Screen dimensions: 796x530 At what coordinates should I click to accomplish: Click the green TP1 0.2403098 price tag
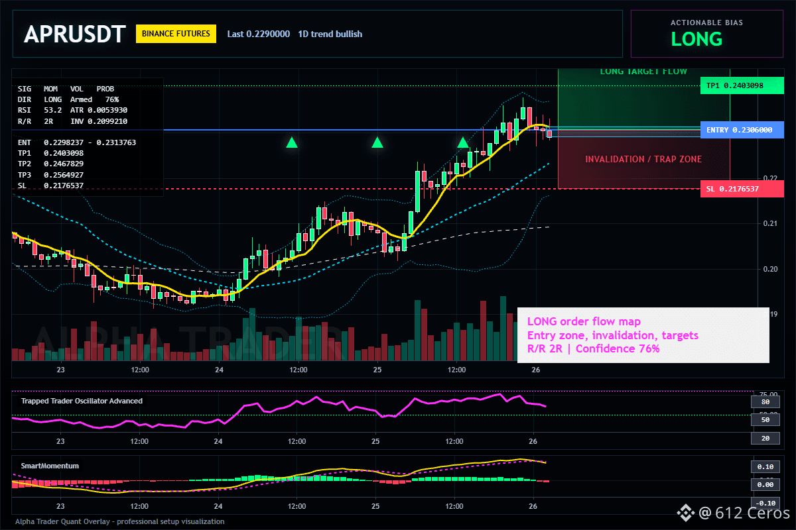click(x=742, y=85)
